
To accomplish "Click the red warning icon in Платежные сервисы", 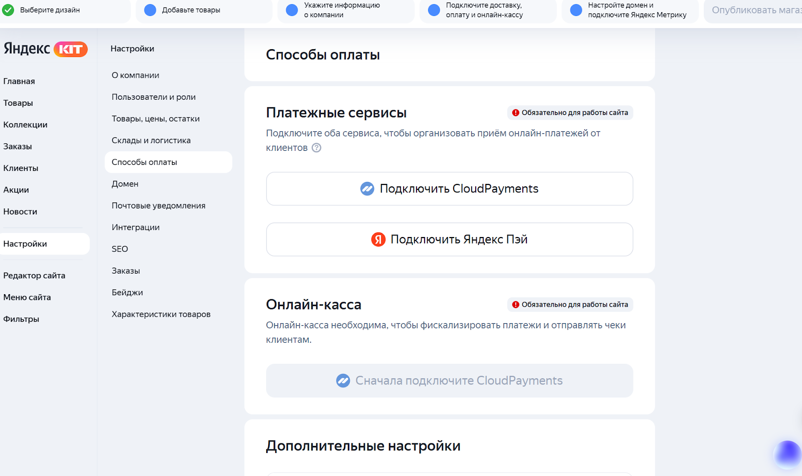I will tap(515, 113).
